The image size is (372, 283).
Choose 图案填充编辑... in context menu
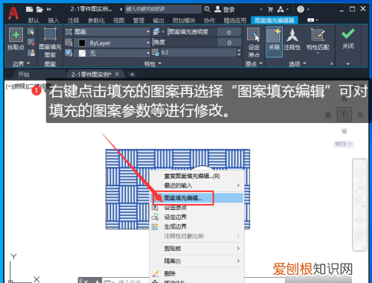click(197, 198)
